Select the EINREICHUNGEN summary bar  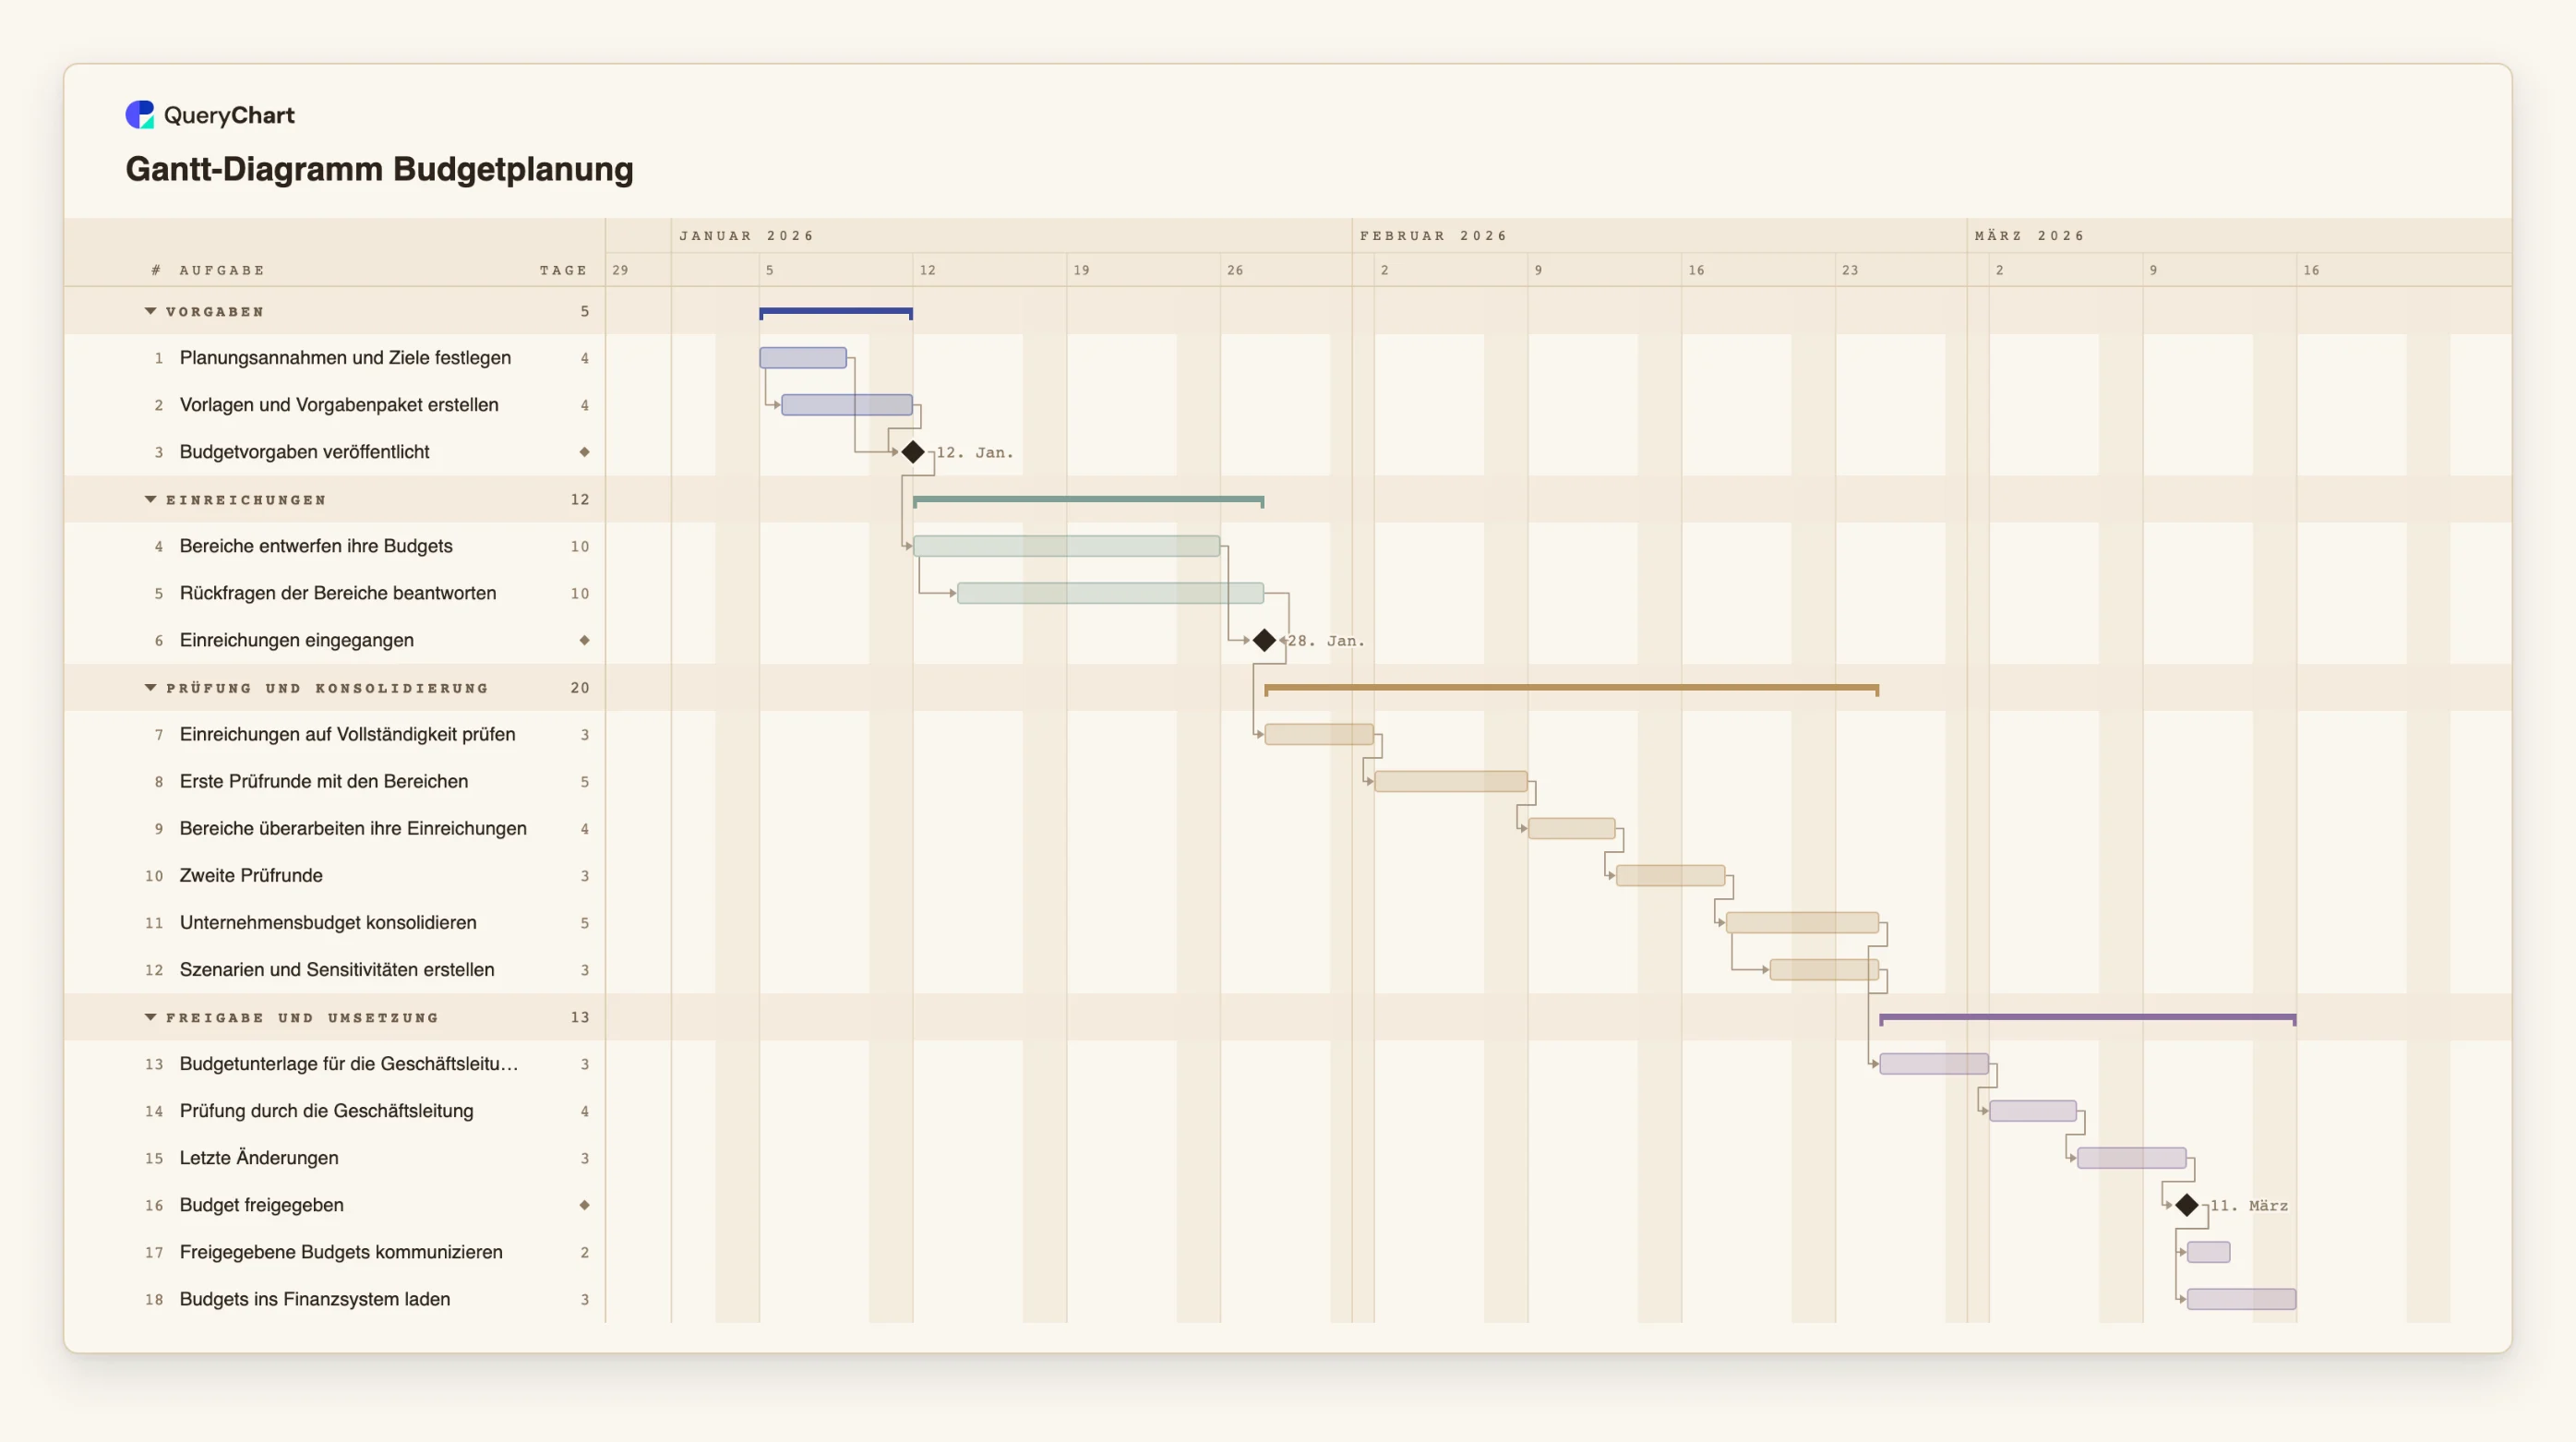pyautogui.click(x=1088, y=501)
